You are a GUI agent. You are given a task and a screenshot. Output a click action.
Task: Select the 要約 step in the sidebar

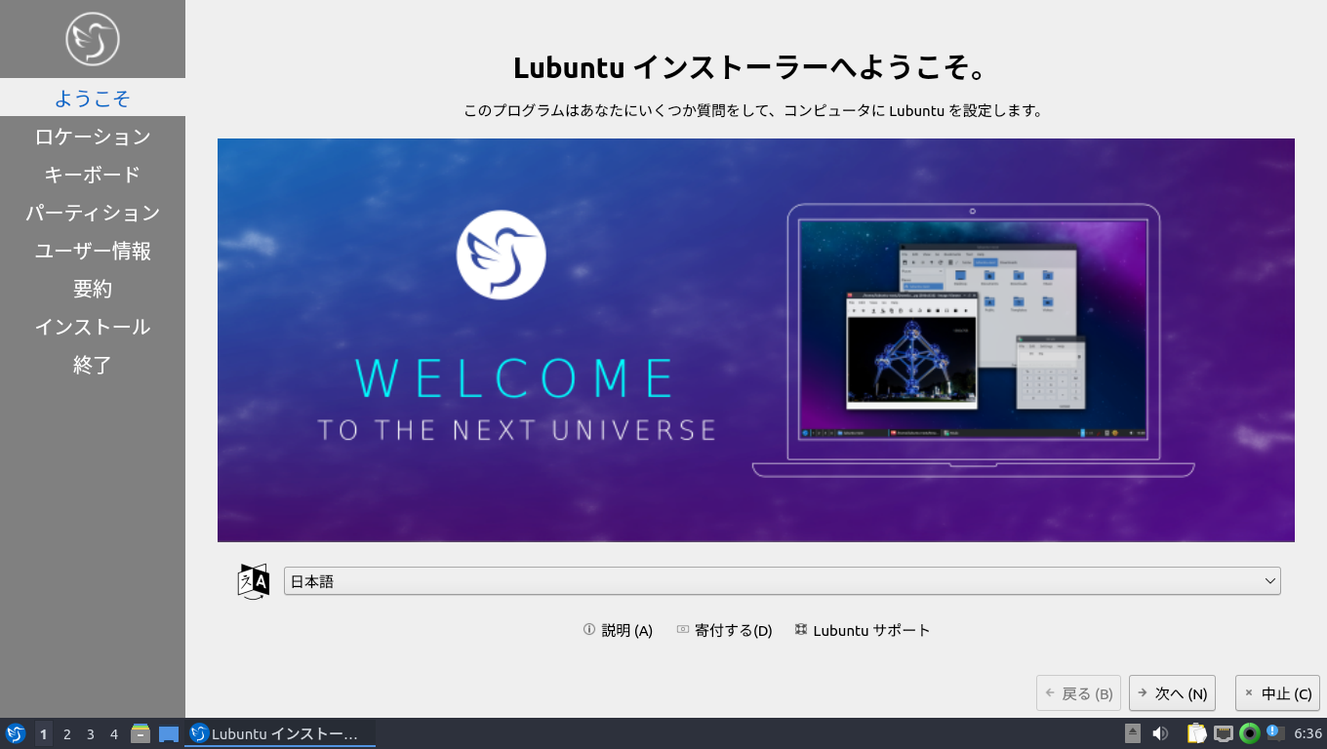coord(93,288)
